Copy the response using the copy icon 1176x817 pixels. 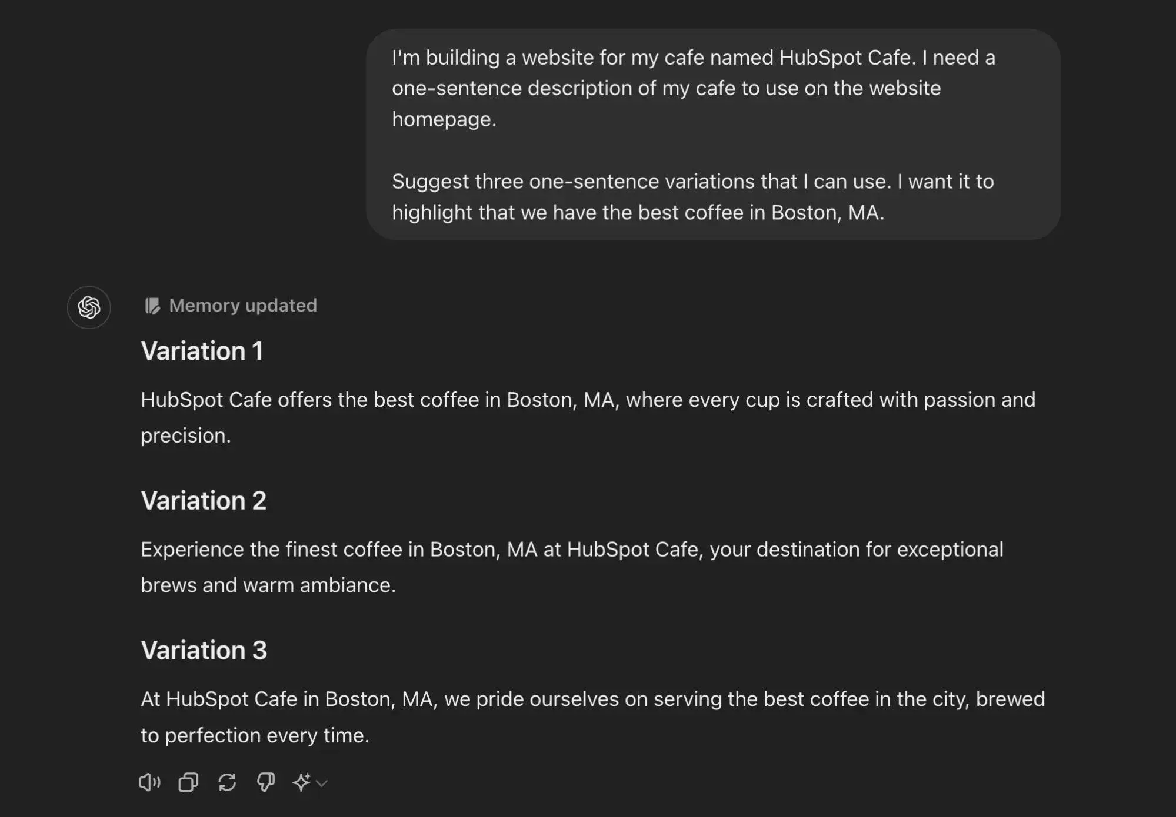pyautogui.click(x=188, y=782)
